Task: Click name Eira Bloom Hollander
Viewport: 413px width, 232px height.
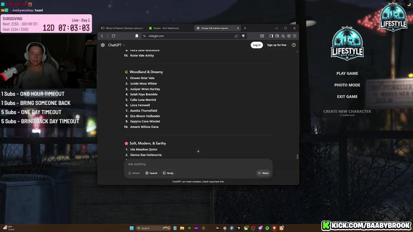Action: pos(145,116)
